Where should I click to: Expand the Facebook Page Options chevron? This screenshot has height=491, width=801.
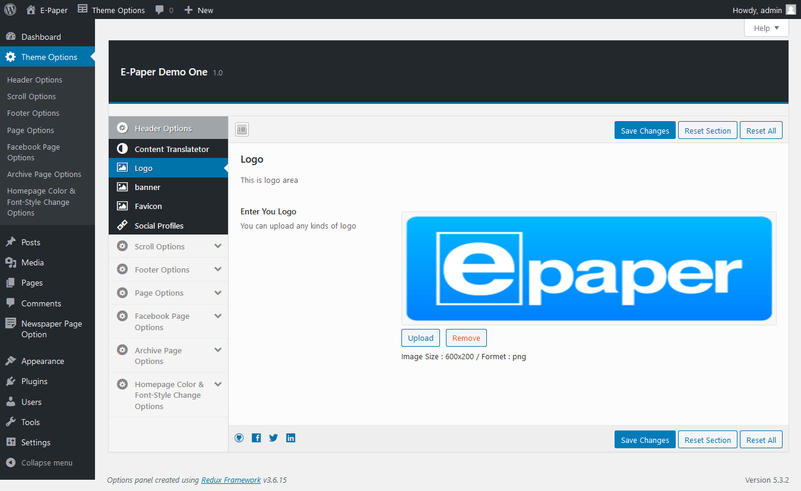click(x=218, y=315)
